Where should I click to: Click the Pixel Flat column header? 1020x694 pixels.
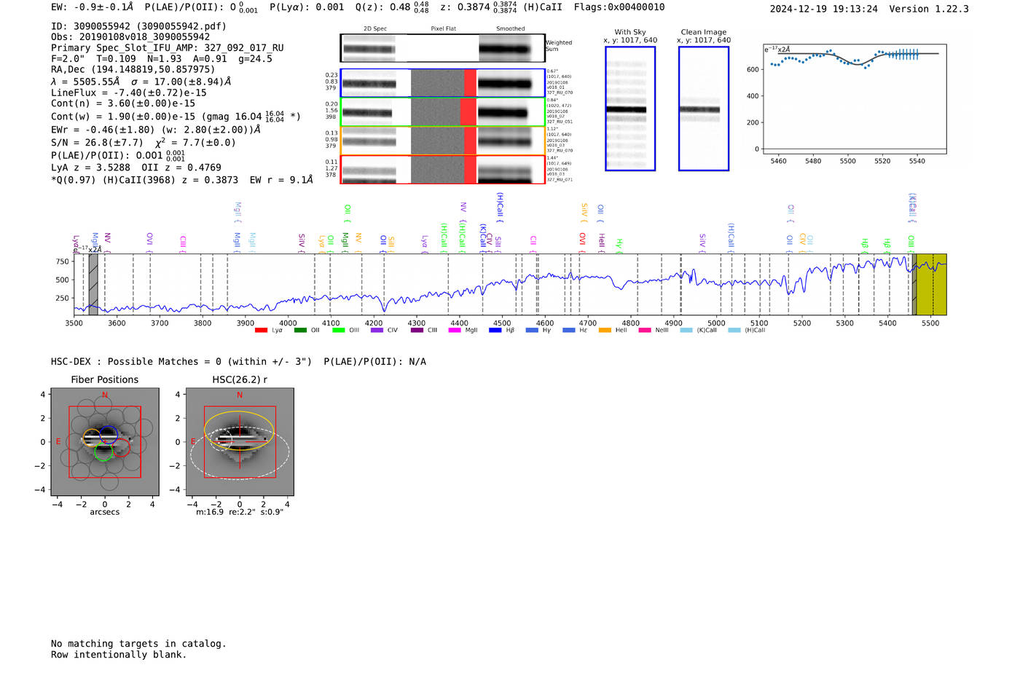tap(444, 29)
